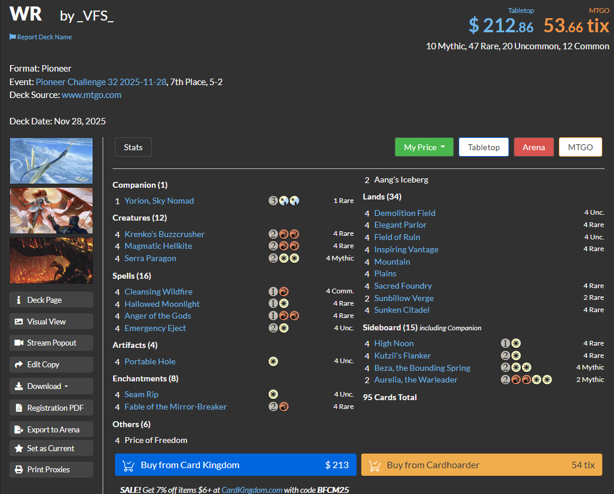Expand the Download options menu
Screen dimensions: 614x494
pyautogui.click(x=51, y=386)
